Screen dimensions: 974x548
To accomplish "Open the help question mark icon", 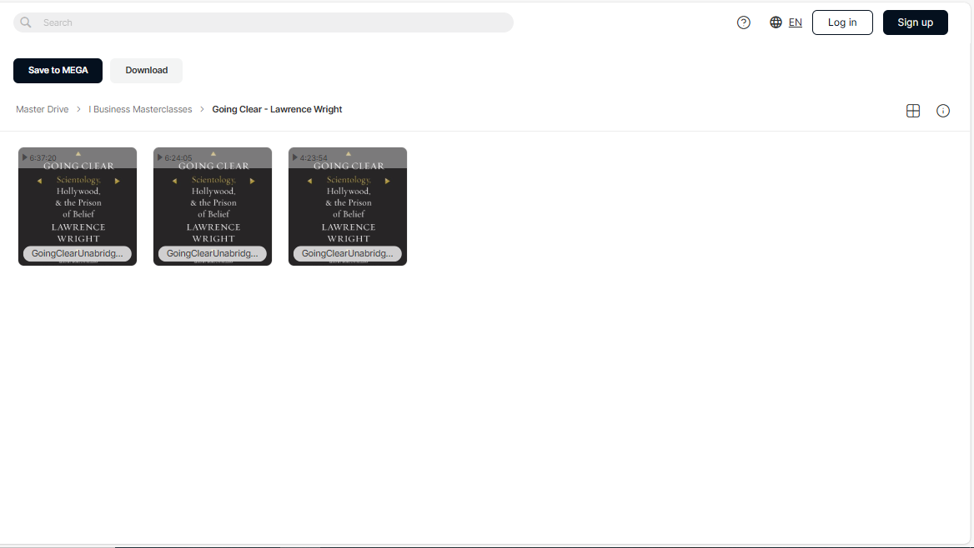I will click(x=744, y=22).
